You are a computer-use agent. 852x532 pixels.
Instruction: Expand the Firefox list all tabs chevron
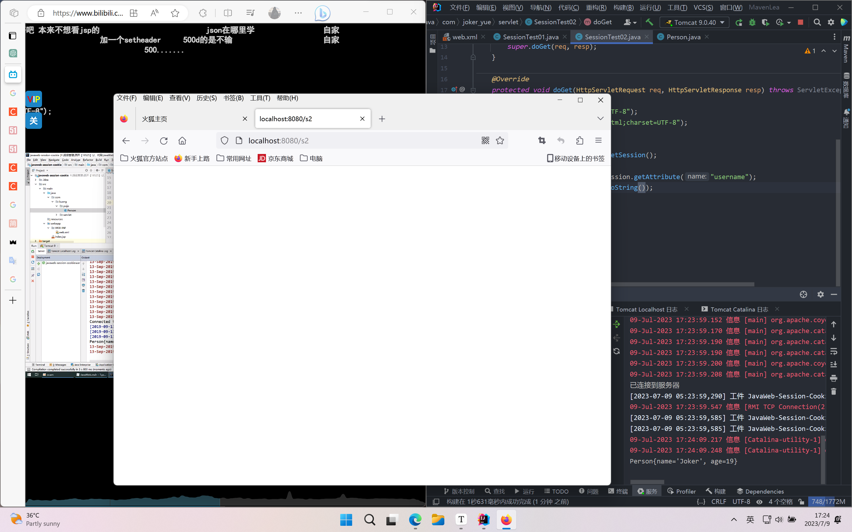[600, 119]
